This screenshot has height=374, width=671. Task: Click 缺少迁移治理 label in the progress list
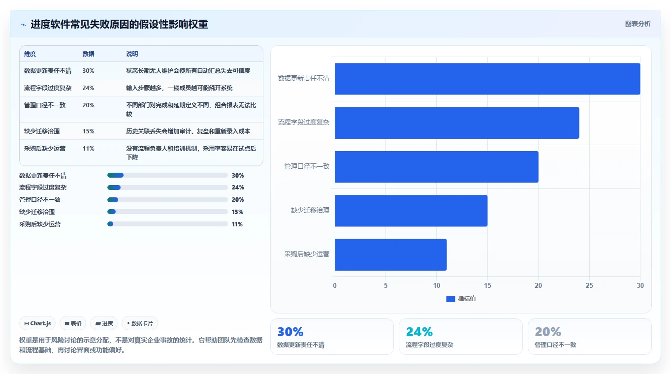37,212
